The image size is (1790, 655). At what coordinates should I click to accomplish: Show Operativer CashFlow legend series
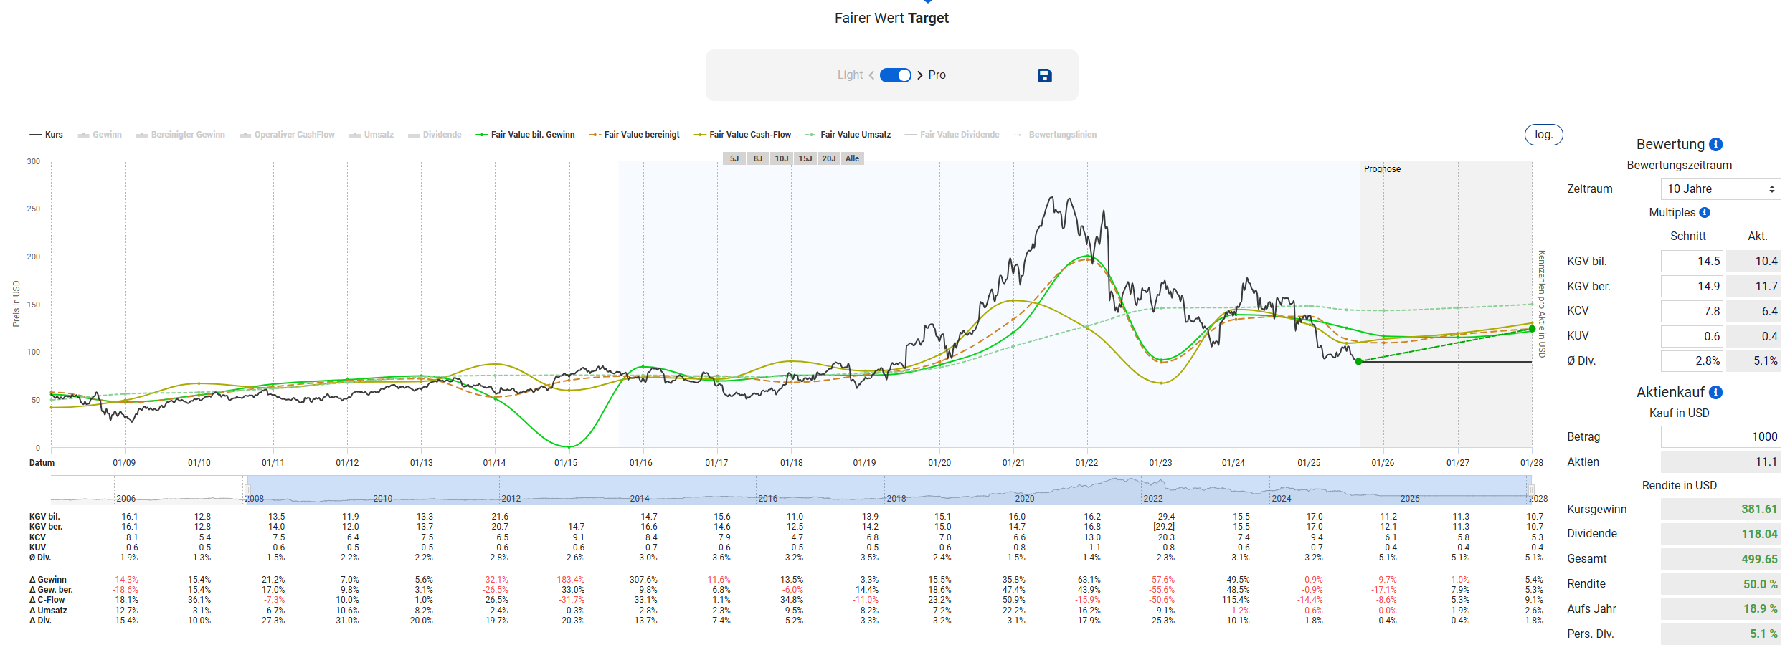(287, 135)
